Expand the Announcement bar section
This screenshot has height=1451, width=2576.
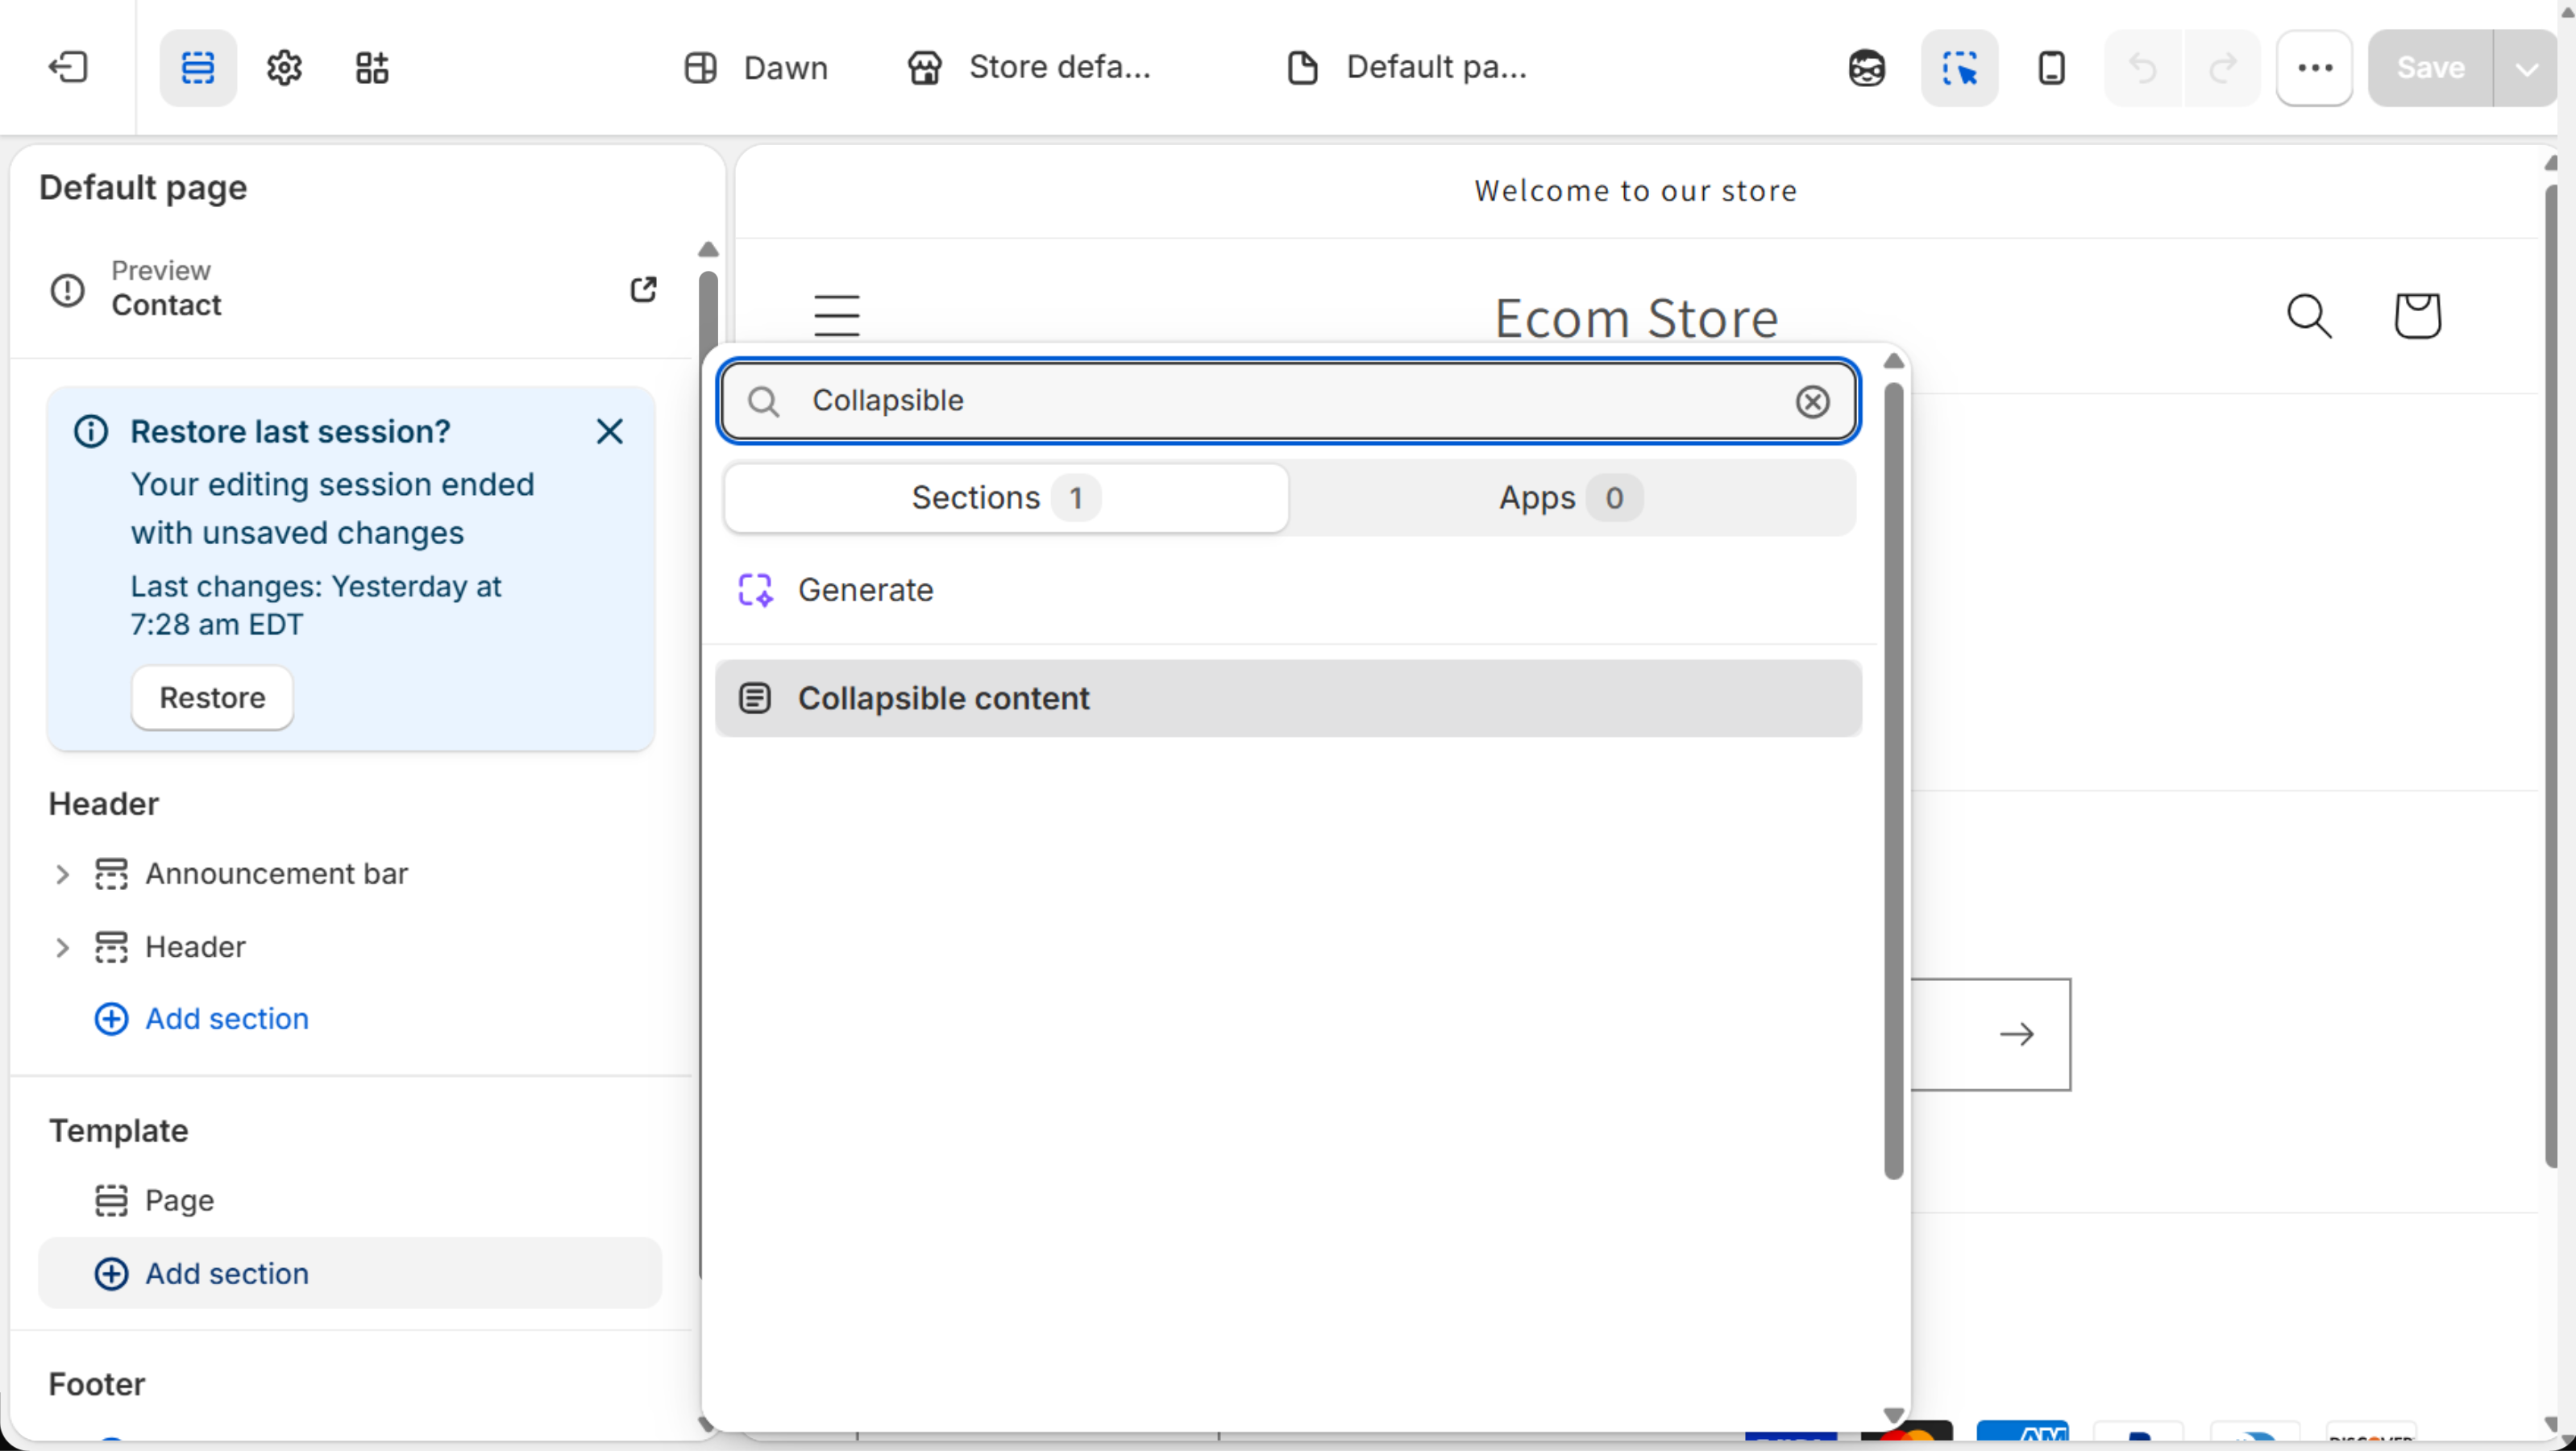[62, 874]
